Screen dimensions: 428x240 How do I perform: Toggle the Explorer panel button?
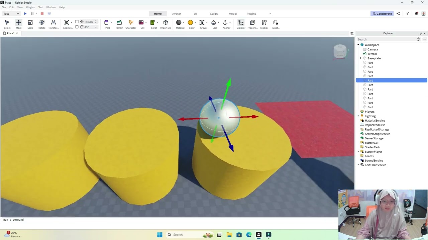tap(241, 24)
